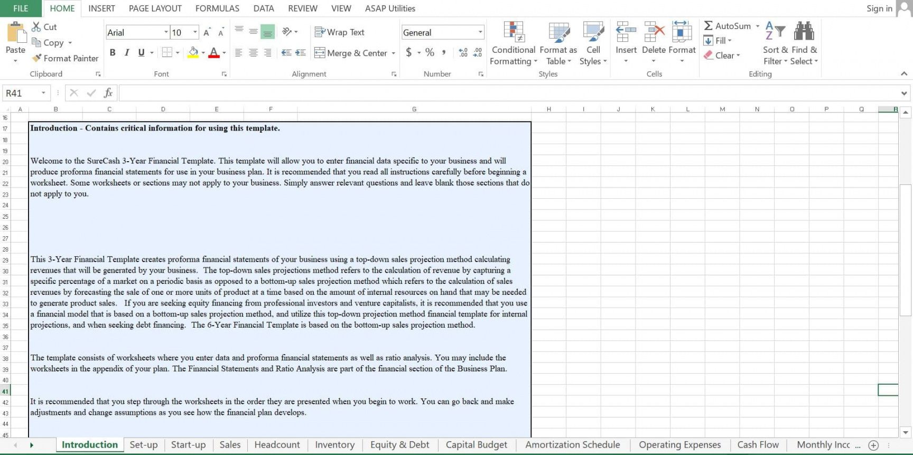Apply comma style
Viewport: 913px width, 455px height.
pos(444,52)
